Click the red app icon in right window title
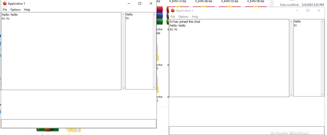 [x=173, y=10]
